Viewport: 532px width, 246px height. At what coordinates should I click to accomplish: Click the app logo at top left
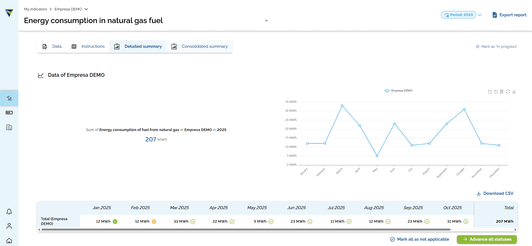[9, 13]
